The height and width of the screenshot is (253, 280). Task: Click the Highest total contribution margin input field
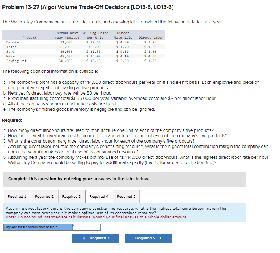pos(86,227)
